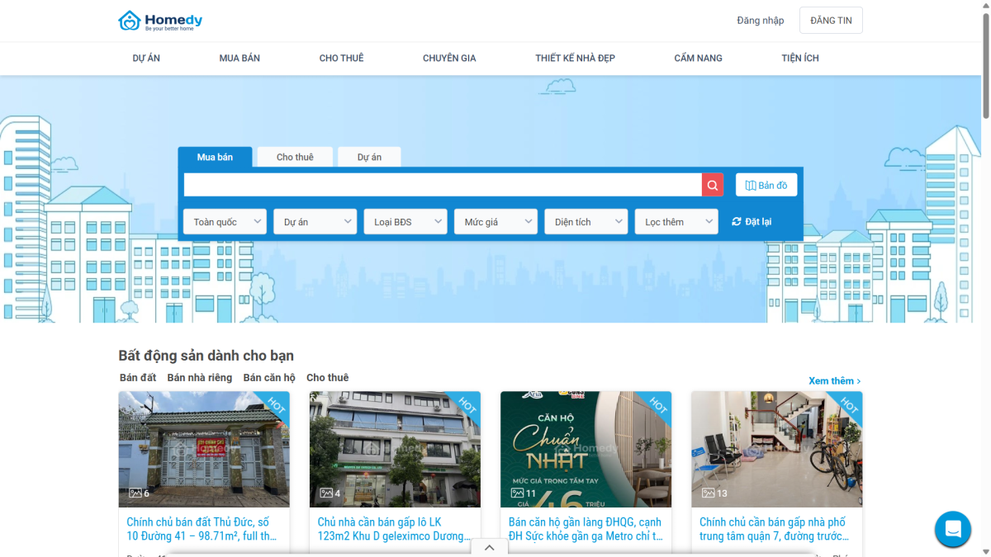Open the CẨM NANG menu

point(698,59)
